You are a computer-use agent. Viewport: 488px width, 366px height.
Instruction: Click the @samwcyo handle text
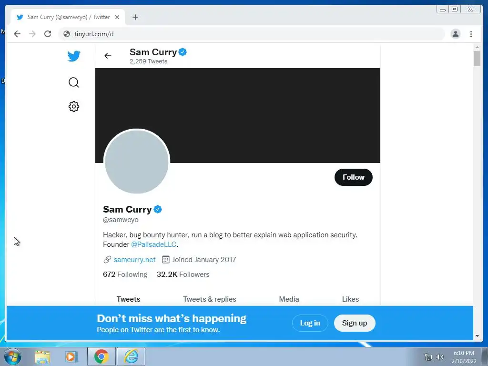pyautogui.click(x=121, y=220)
